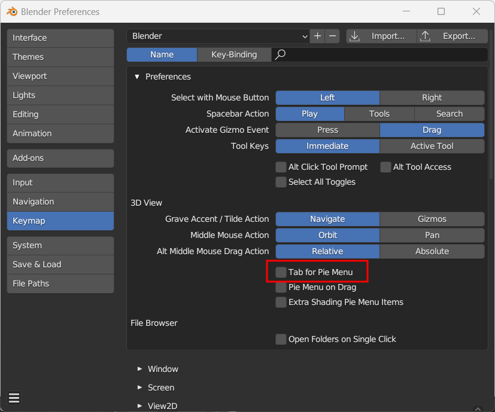Close the Blender Preferences window
This screenshot has width=495, height=412.
click(476, 11)
